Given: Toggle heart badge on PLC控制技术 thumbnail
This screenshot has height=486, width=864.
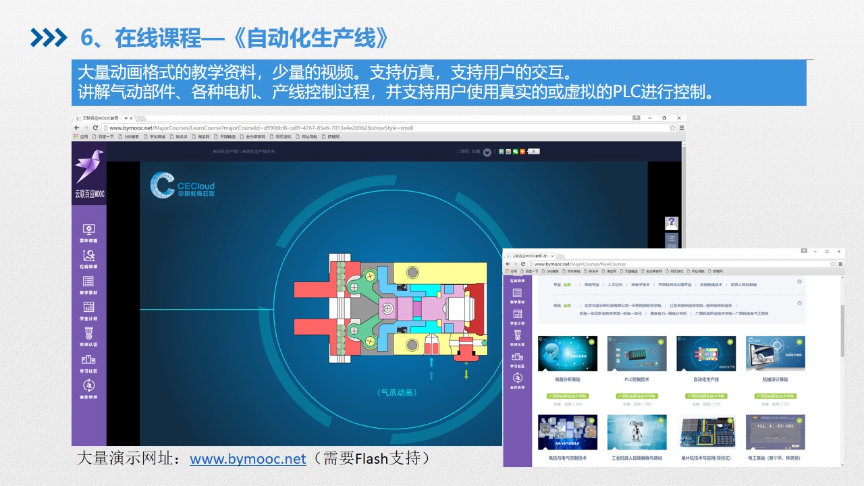Looking at the screenshot, I should (661, 342).
